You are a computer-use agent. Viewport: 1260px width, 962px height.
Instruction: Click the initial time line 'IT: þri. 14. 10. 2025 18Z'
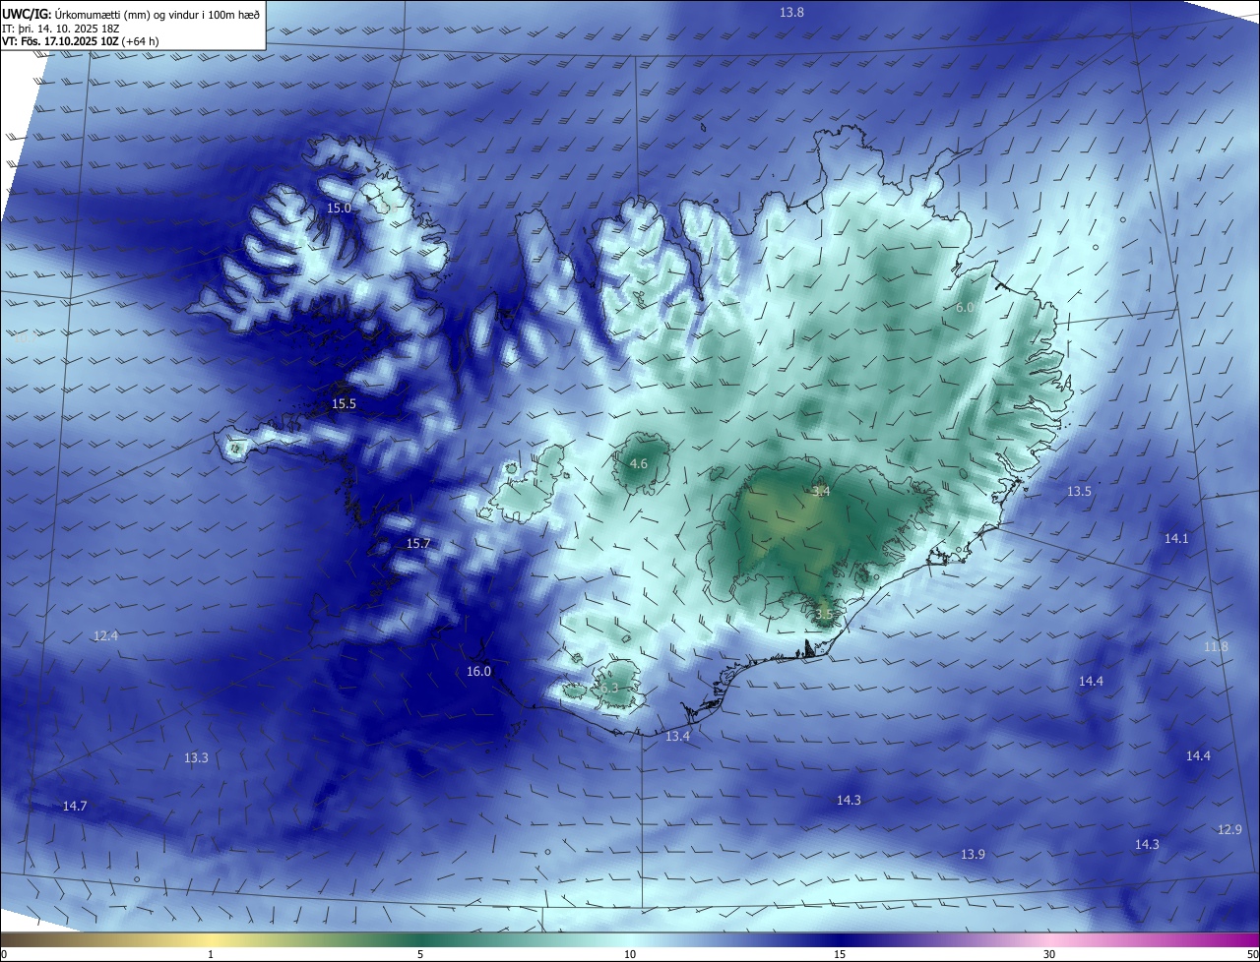click(60, 28)
